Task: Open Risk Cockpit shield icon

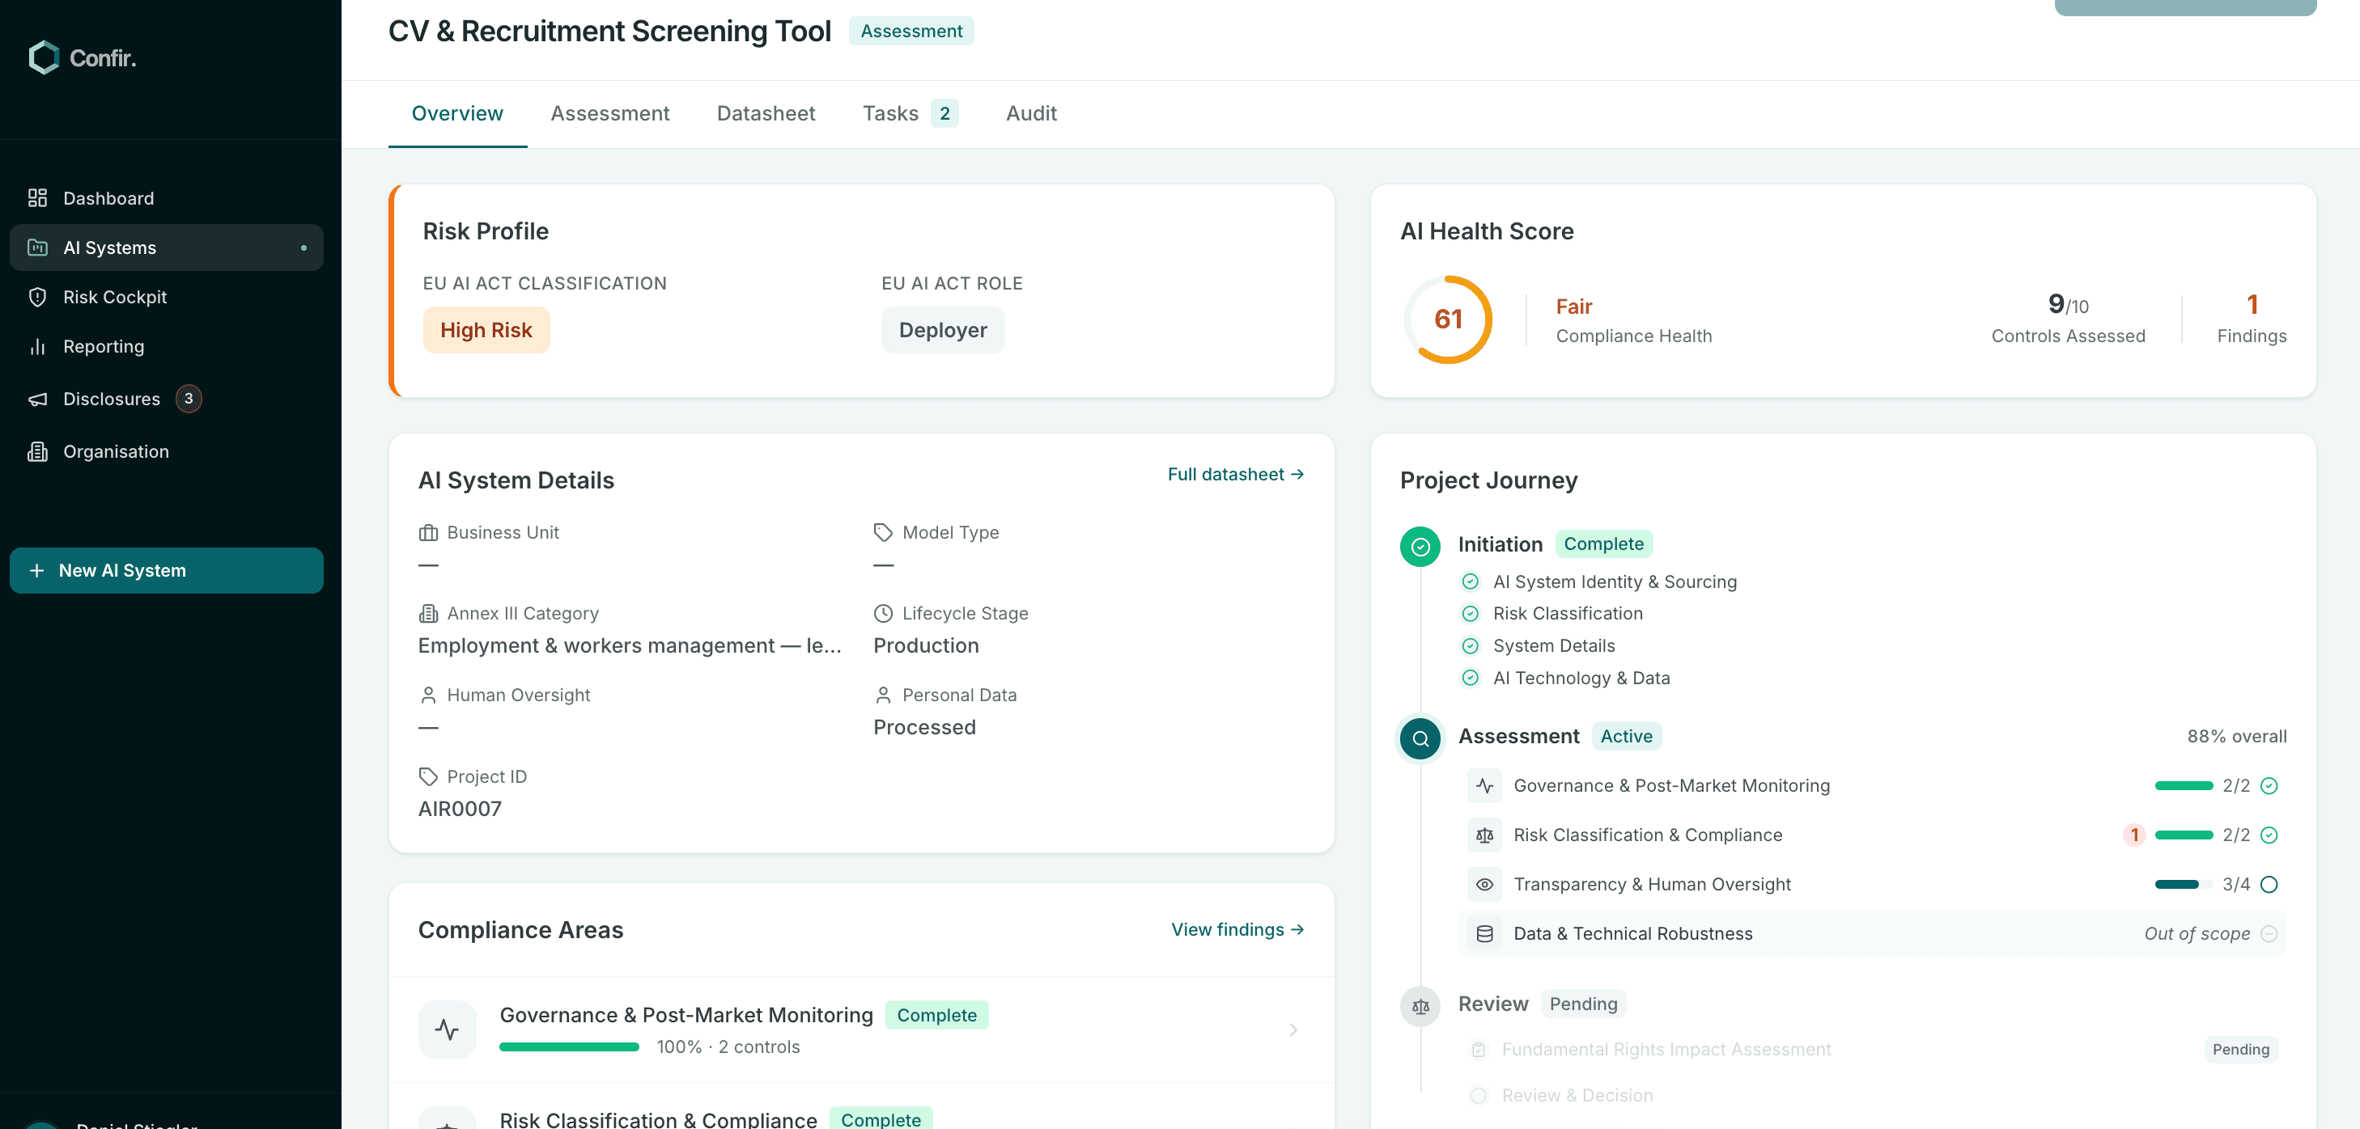Action: tap(37, 297)
